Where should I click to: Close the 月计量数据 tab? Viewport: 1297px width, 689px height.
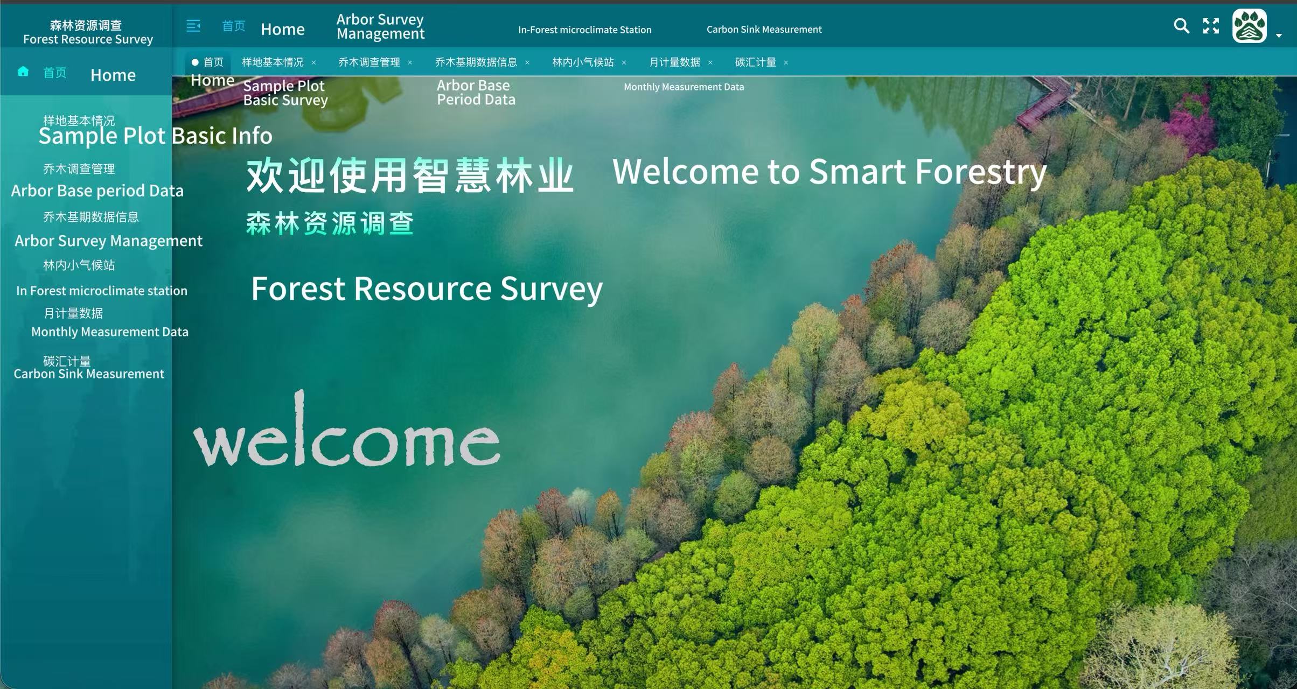point(710,63)
